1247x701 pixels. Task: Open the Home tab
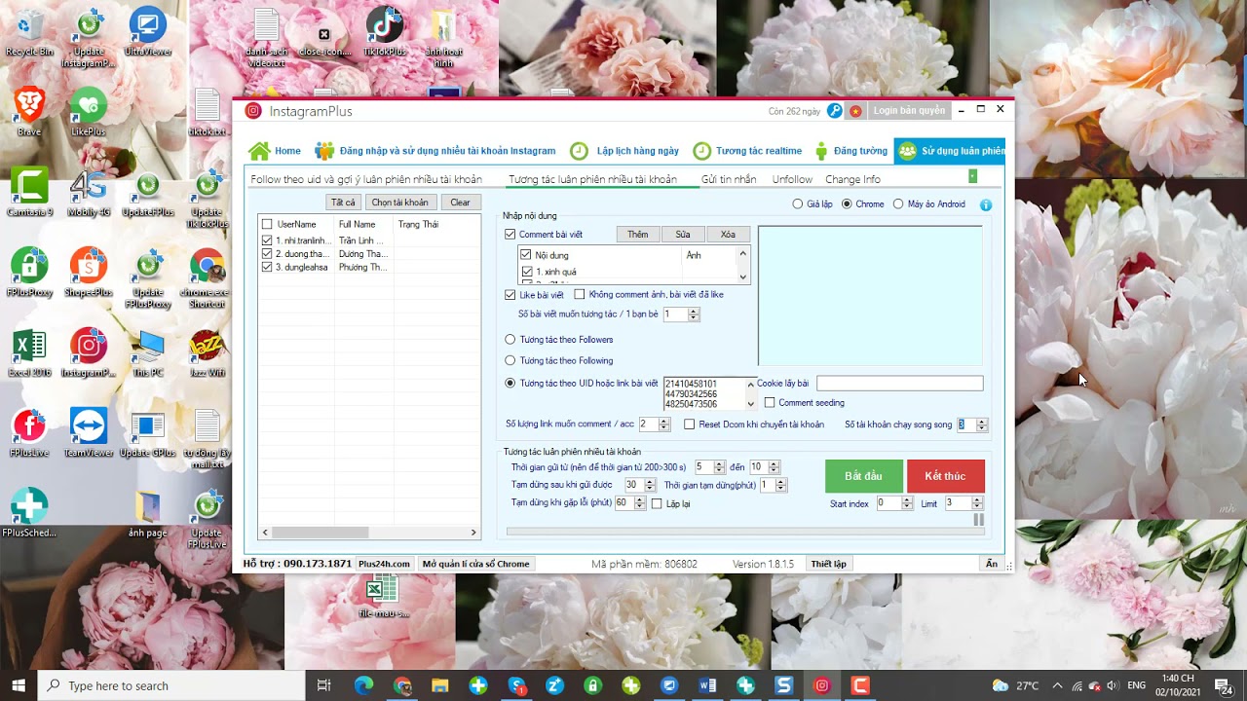tap(275, 151)
